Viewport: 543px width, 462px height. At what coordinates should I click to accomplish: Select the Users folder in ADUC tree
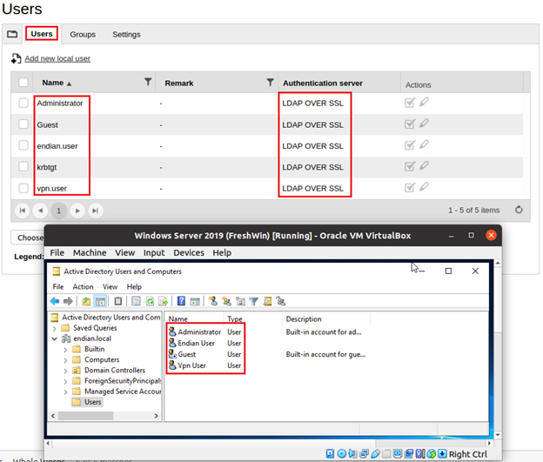click(87, 402)
